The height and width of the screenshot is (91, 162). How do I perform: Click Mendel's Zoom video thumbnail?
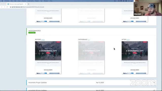coord(148,8)
